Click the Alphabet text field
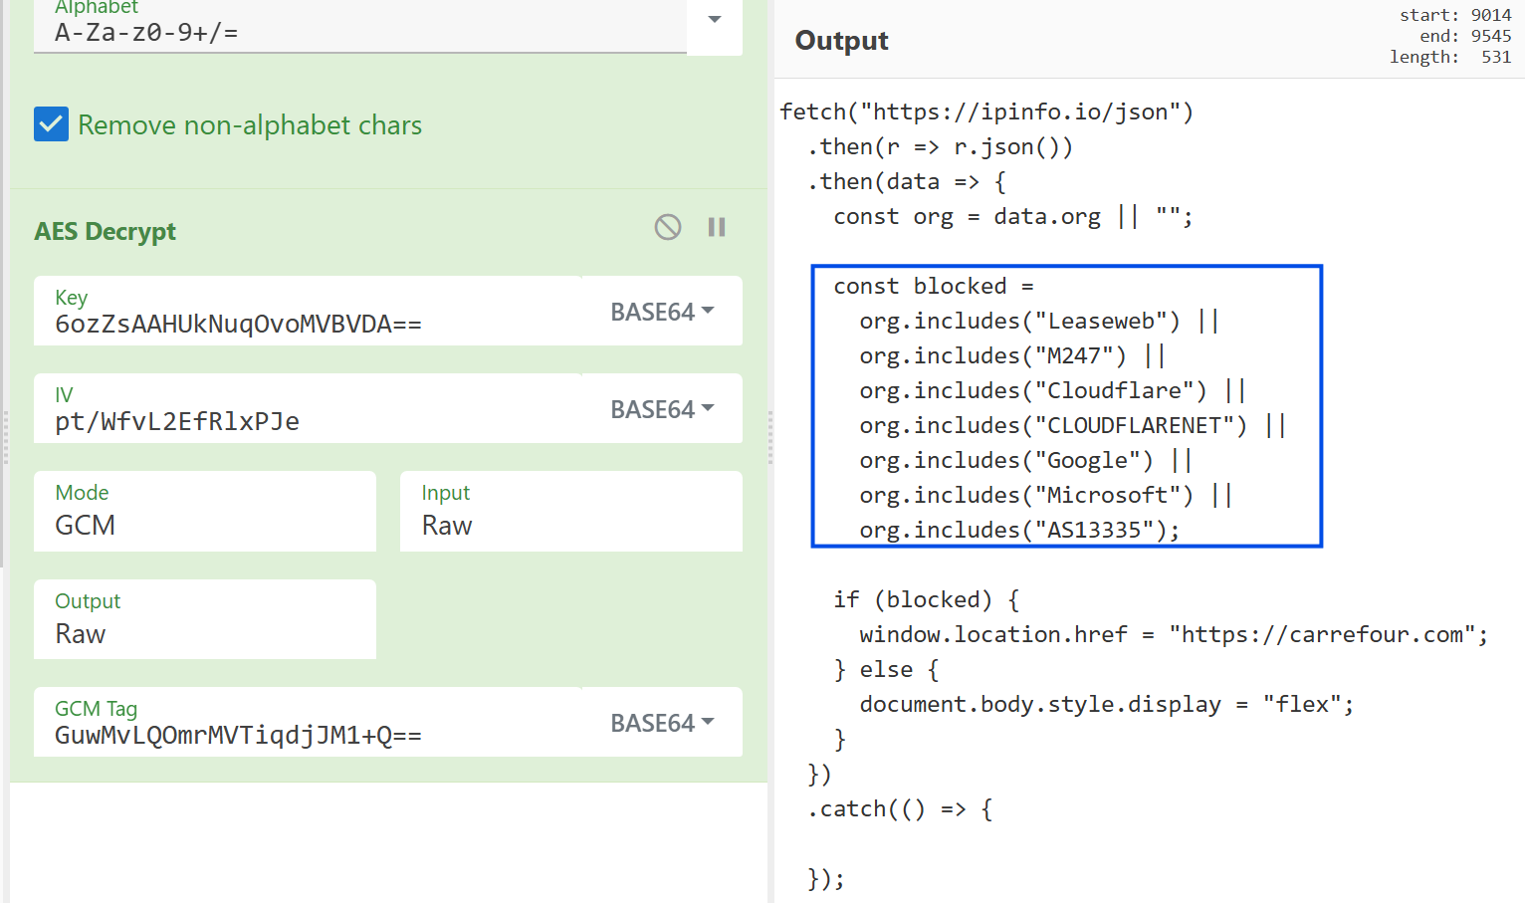This screenshot has height=903, width=1525. coord(358,33)
